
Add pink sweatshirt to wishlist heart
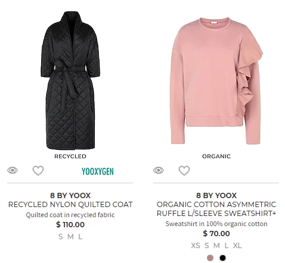[184, 171]
